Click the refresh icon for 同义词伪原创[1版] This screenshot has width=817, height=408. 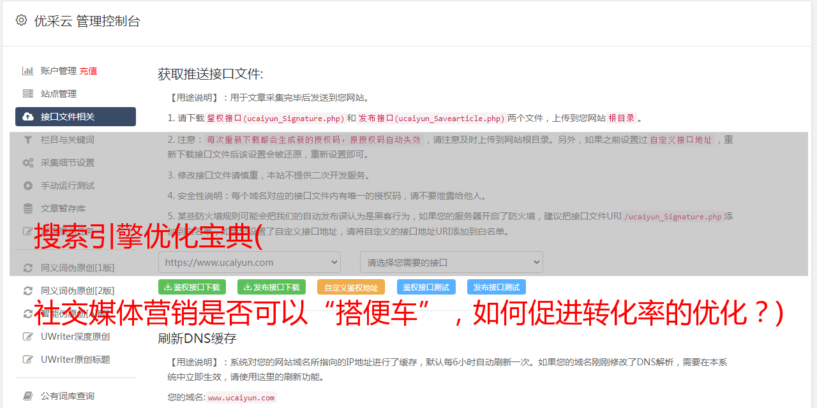tap(28, 268)
